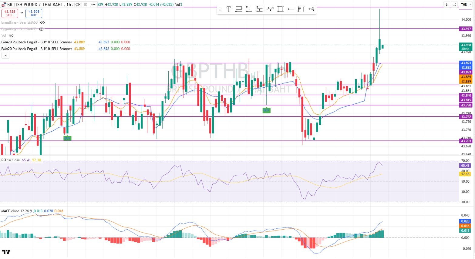
Task: Select the anchored volume profile tool
Action: point(312,9)
